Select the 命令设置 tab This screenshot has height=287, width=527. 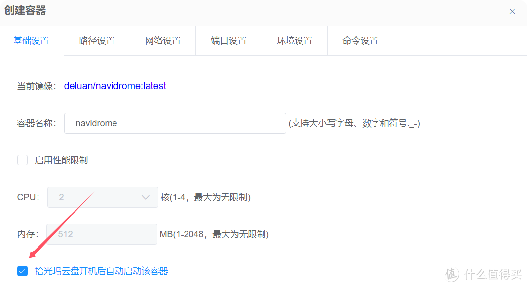coord(361,41)
